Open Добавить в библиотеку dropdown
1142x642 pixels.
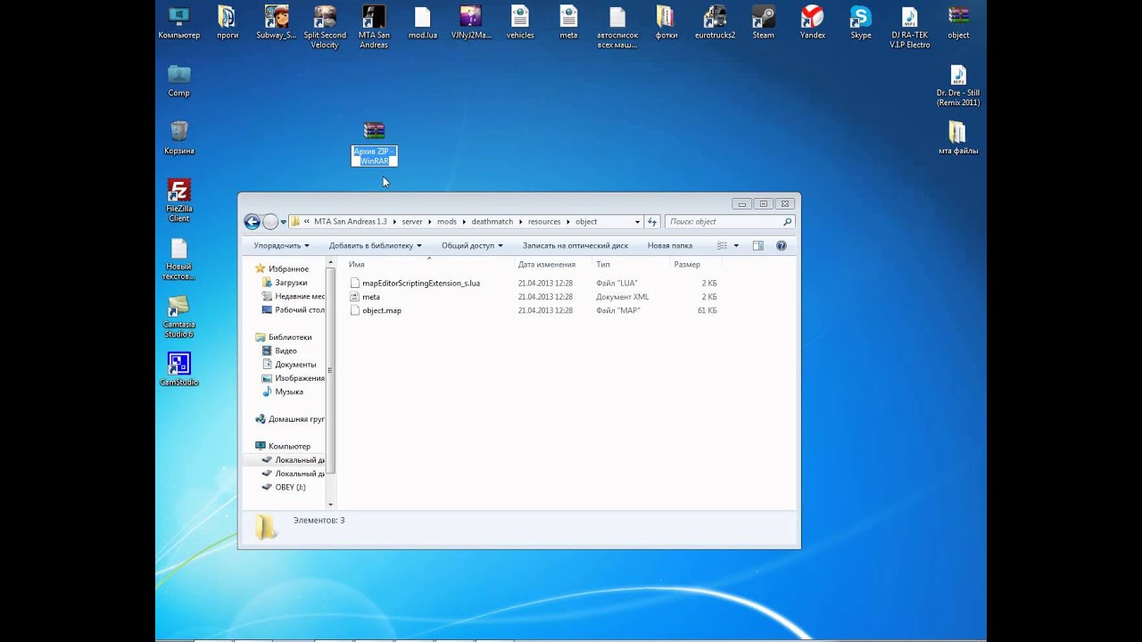(x=375, y=245)
